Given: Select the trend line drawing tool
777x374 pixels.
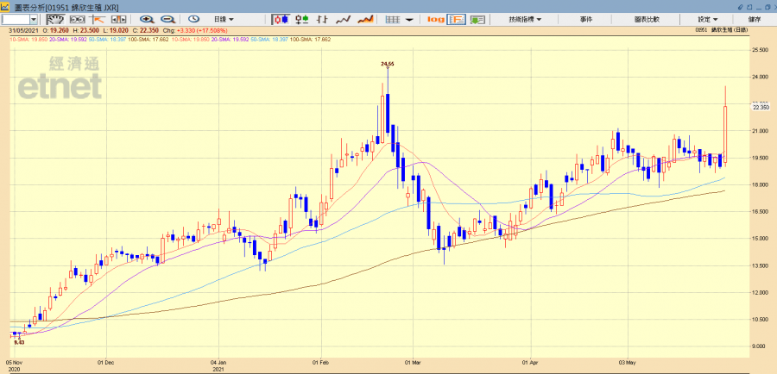Looking at the screenshot, I should click(97, 19).
